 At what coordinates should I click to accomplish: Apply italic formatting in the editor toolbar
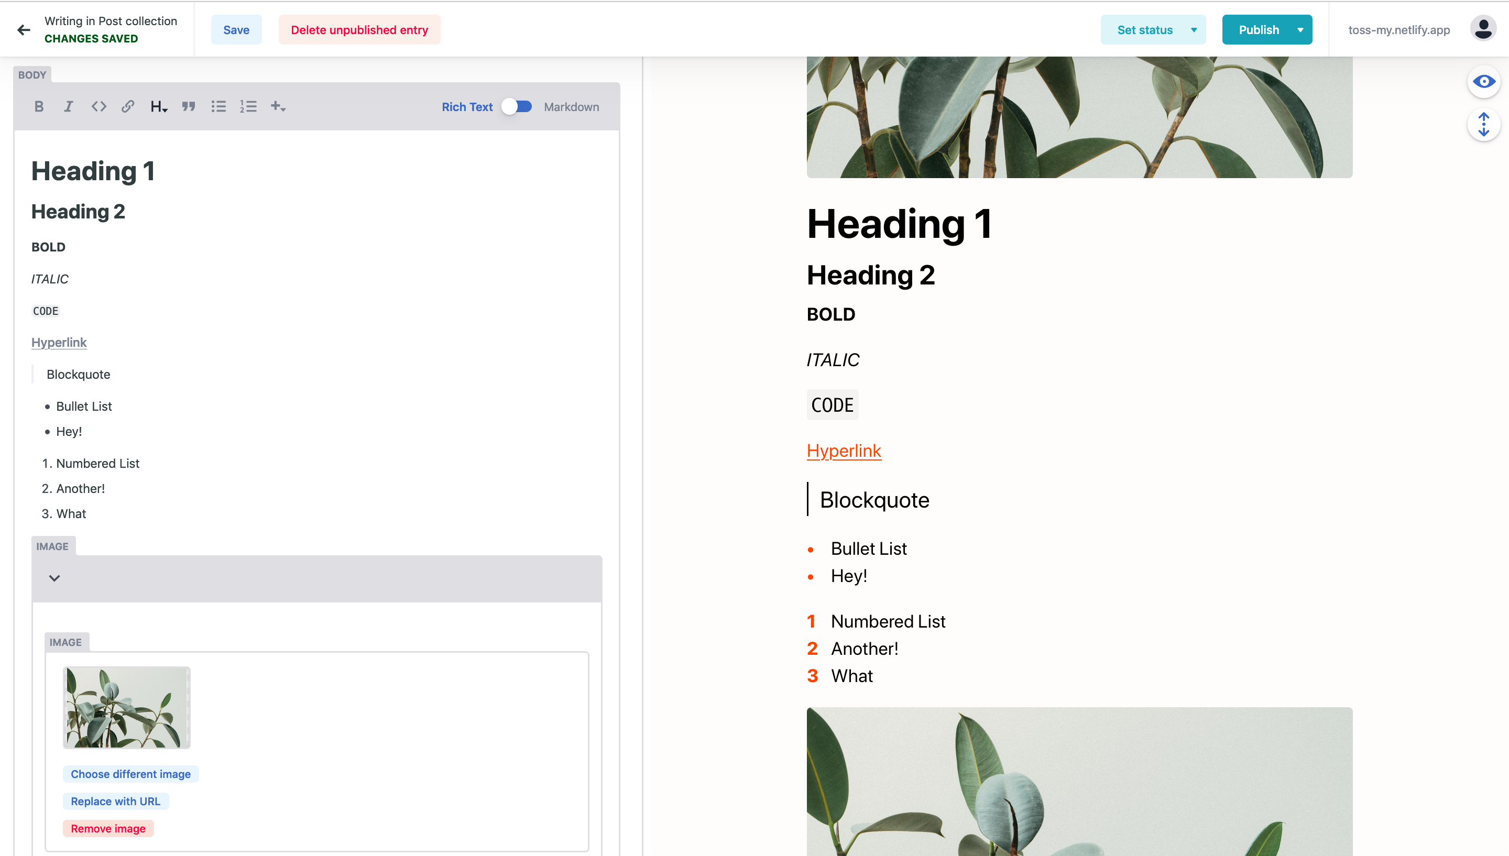(68, 106)
